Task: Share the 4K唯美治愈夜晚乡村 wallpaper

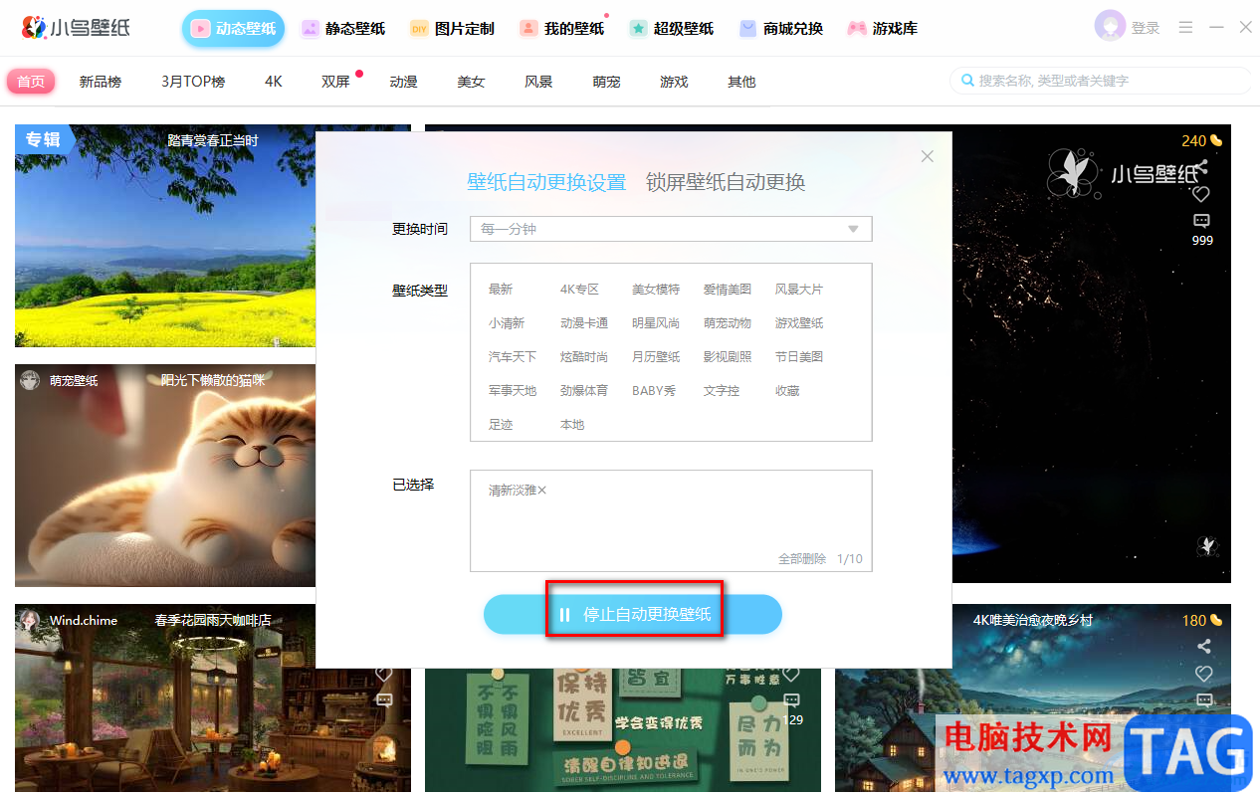Action: pos(1202,647)
